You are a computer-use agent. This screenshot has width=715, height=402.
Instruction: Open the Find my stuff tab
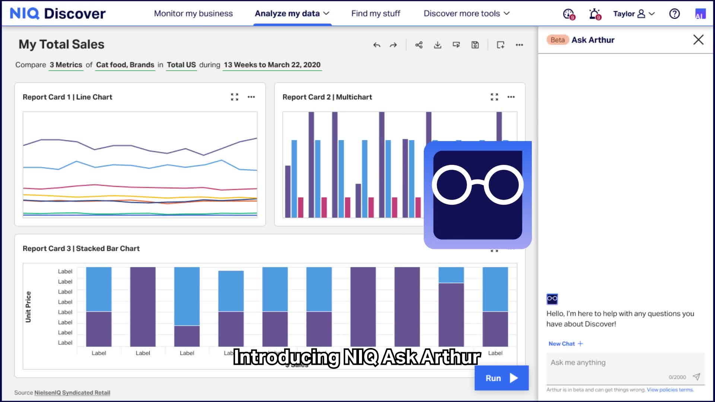pyautogui.click(x=375, y=14)
